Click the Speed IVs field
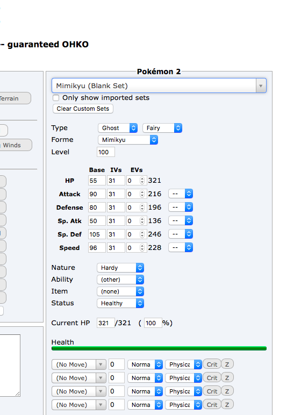Screen dimensions: 301x415 click(x=116, y=248)
